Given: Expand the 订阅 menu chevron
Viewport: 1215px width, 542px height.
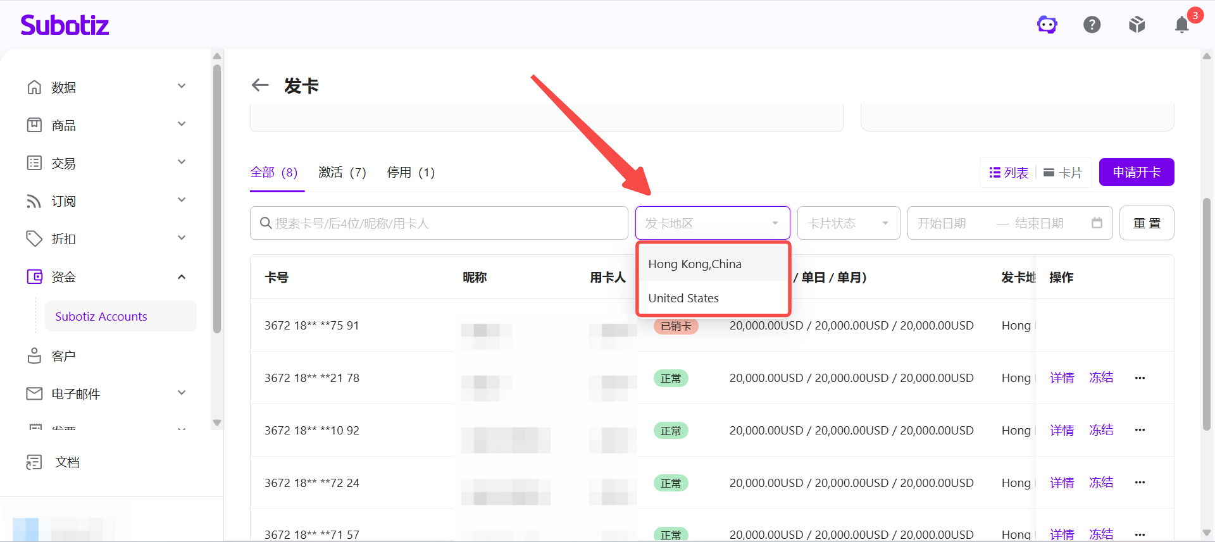Looking at the screenshot, I should 182,200.
